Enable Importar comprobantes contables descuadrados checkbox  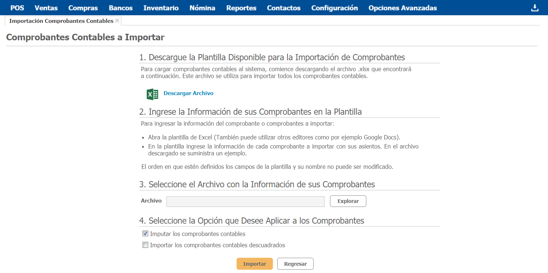coord(145,245)
